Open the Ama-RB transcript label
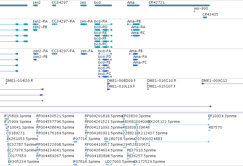Screen dimensions: 243x166 coord(134,21)
